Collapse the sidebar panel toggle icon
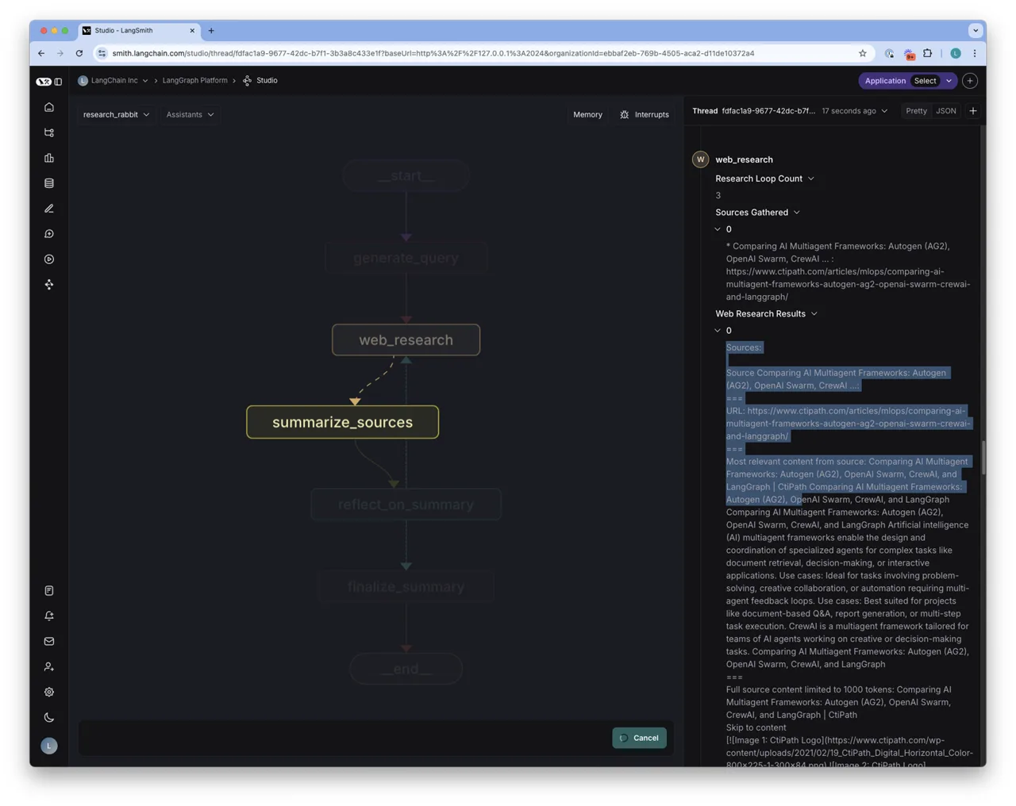 pyautogui.click(x=58, y=81)
